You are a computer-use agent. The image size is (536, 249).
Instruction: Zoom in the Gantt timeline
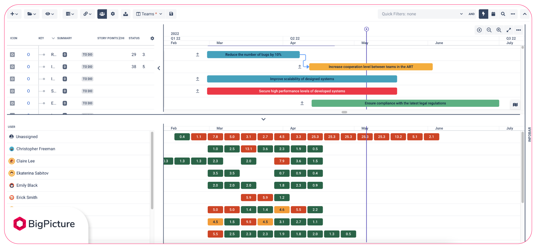[499, 30]
